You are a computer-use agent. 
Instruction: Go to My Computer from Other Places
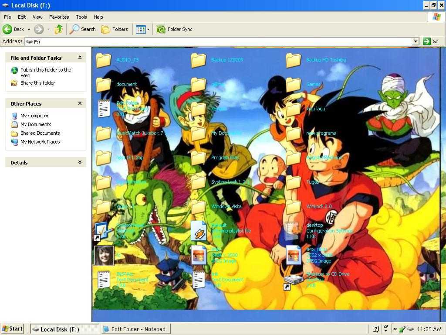pos(34,116)
